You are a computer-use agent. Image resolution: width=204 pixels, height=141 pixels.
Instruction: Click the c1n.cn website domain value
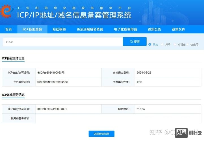(141, 109)
